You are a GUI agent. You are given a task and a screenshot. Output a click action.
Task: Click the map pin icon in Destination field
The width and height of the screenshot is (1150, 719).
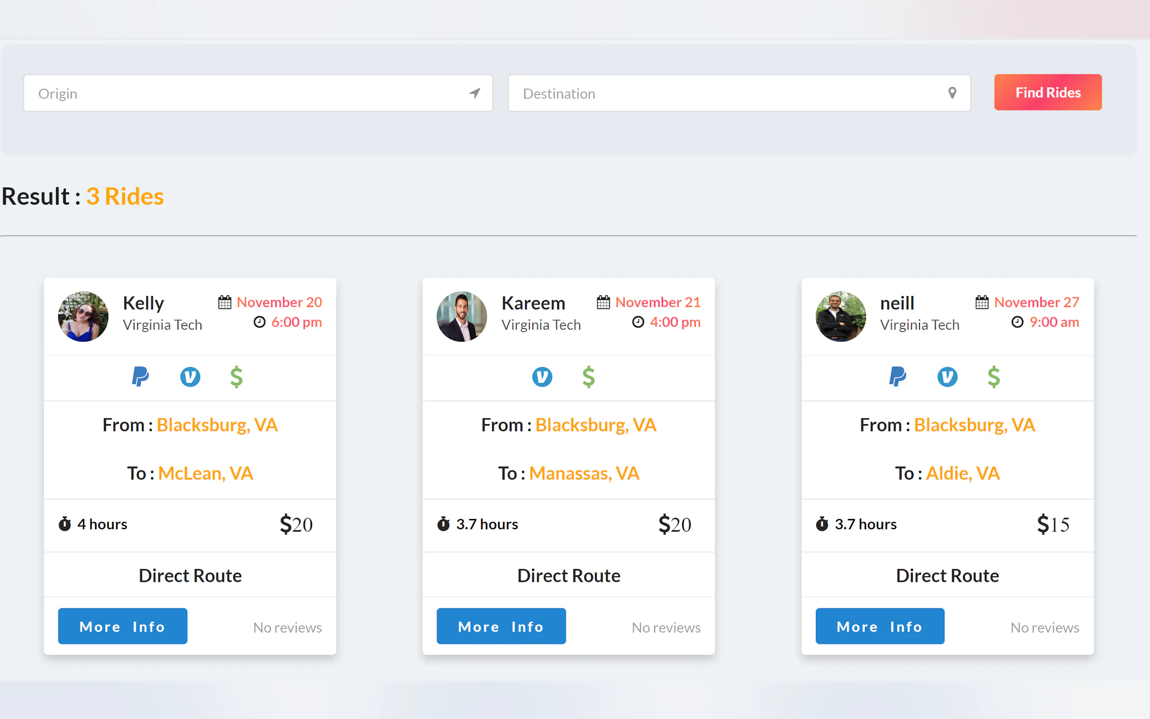(x=952, y=93)
